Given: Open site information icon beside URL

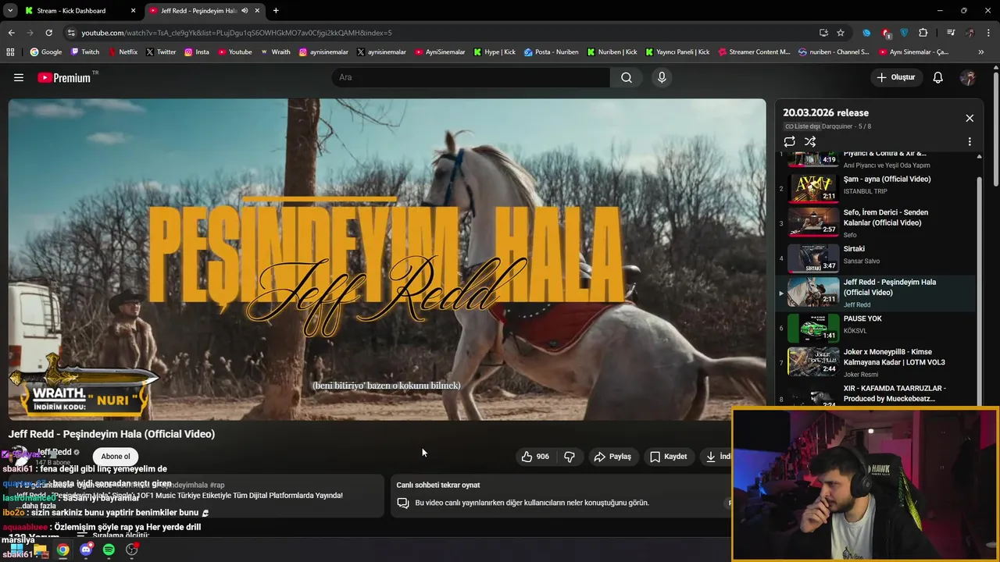Looking at the screenshot, I should click(71, 33).
